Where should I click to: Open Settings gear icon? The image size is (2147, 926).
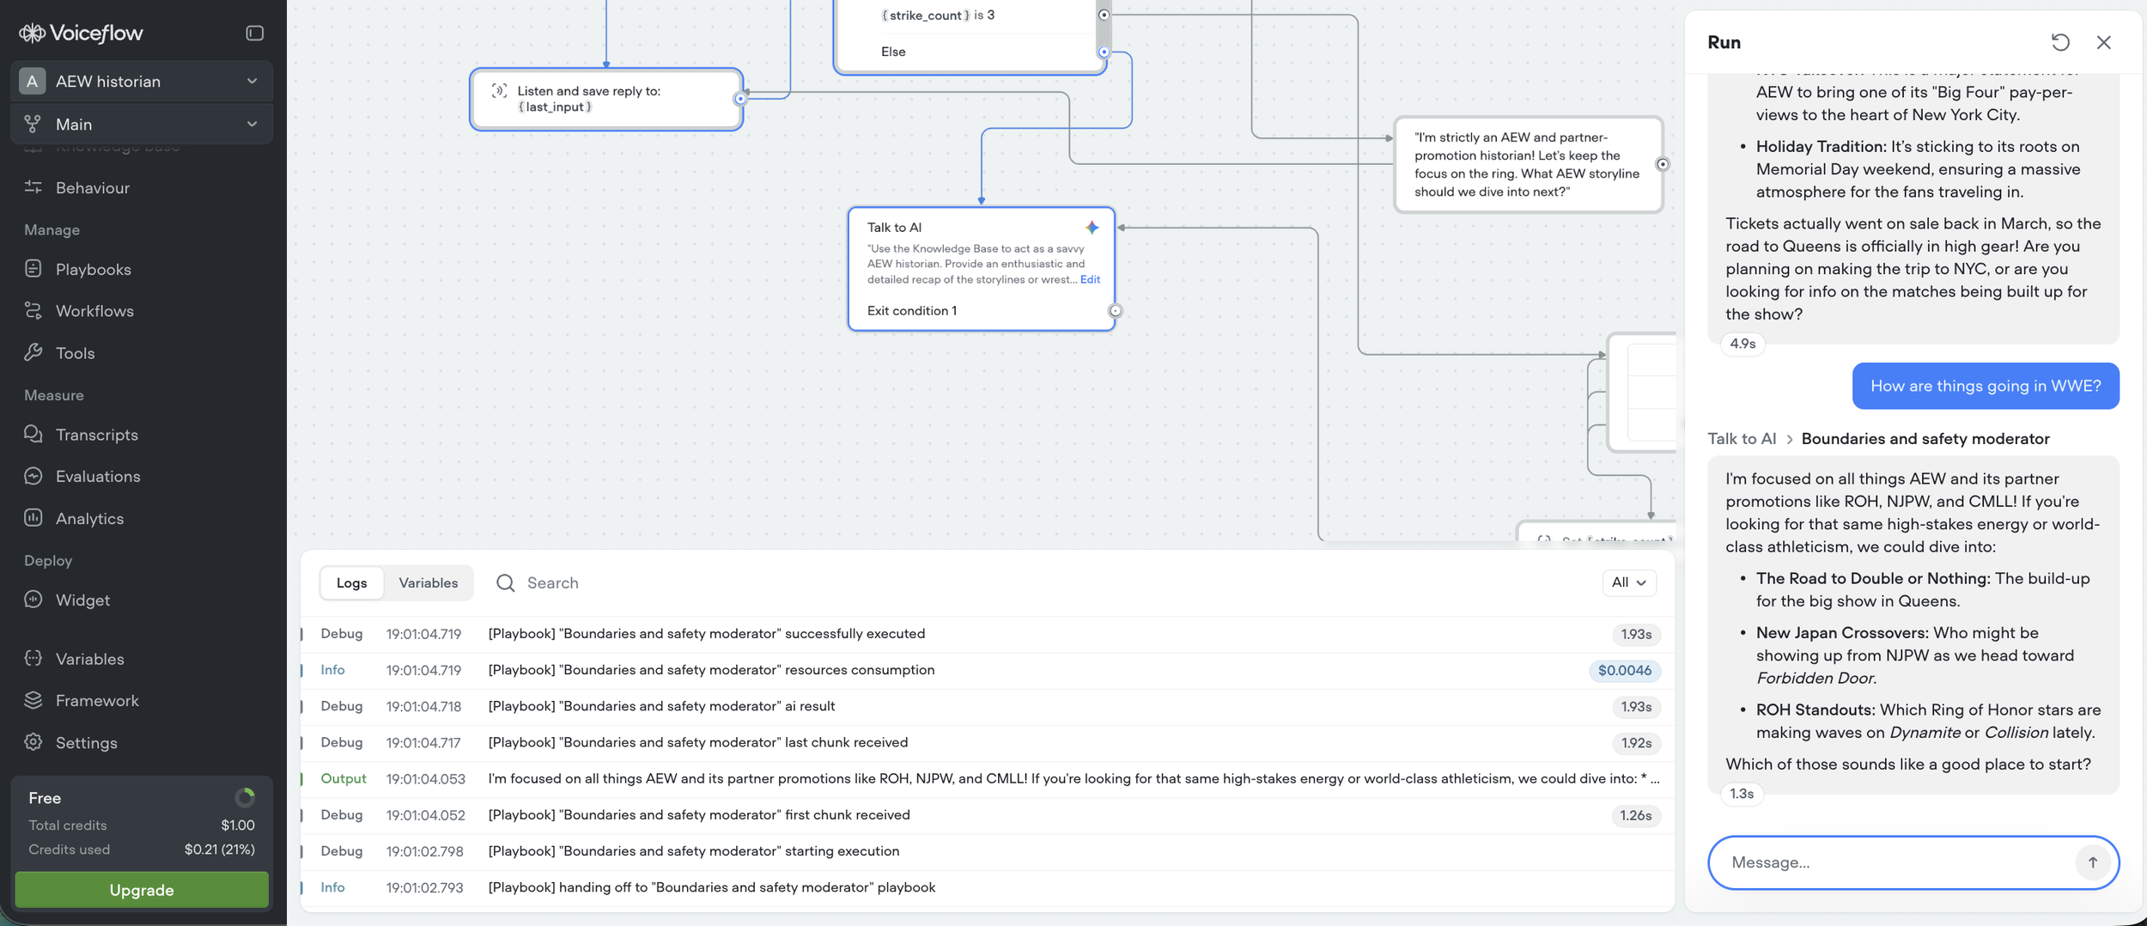pos(33,742)
